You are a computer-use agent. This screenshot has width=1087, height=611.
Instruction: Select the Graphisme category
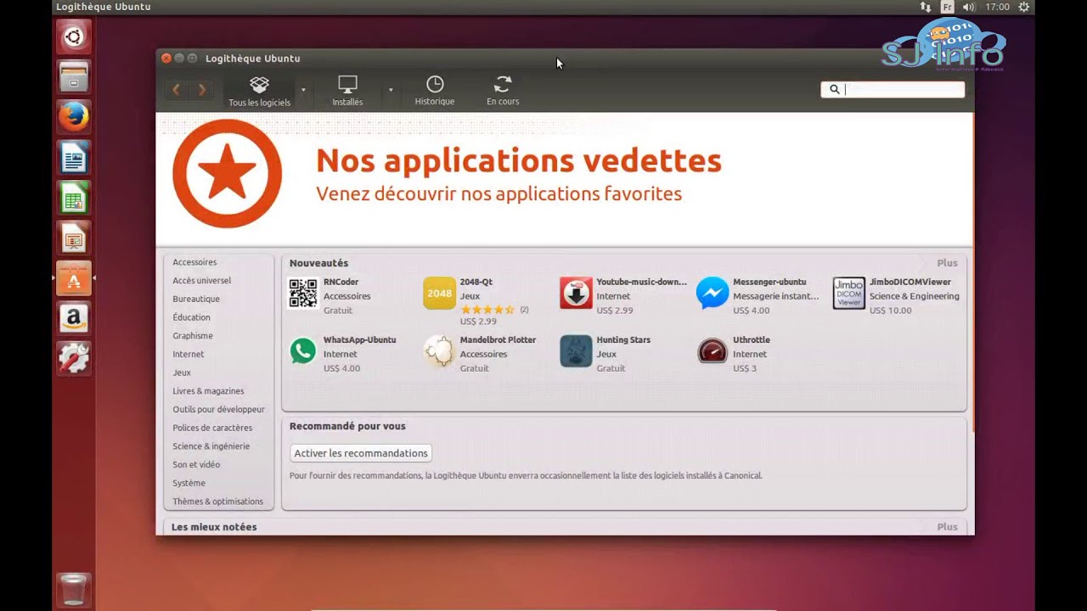[x=193, y=336]
